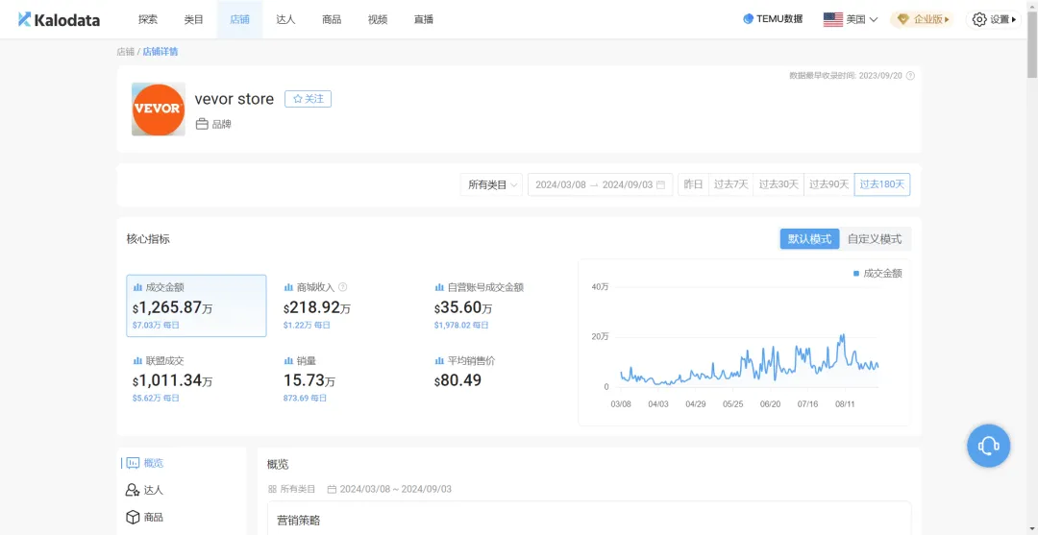Image resolution: width=1038 pixels, height=535 pixels.
Task: Click the bar chart icon beside 联盟成交
Action: [x=137, y=360]
